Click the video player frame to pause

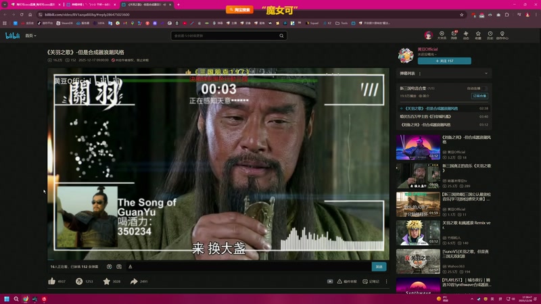[x=218, y=163]
